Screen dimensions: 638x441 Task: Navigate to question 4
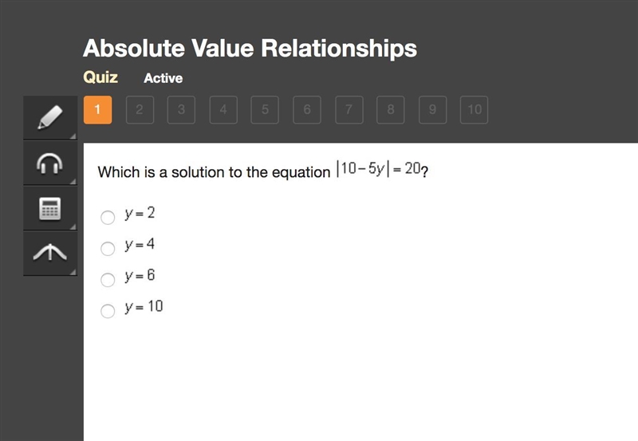[223, 110]
